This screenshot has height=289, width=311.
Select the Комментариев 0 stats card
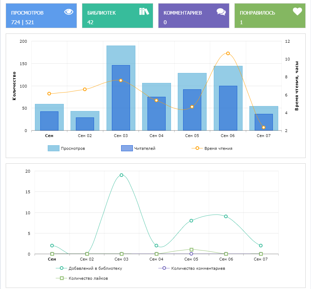click(193, 16)
